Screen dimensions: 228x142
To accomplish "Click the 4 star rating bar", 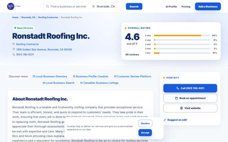I will (x=182, y=40).
